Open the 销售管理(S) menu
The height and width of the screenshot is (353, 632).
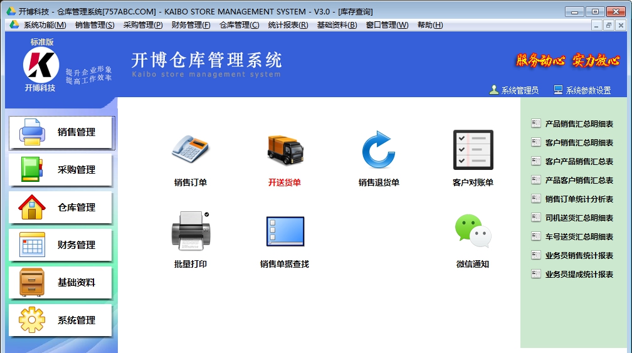95,25
